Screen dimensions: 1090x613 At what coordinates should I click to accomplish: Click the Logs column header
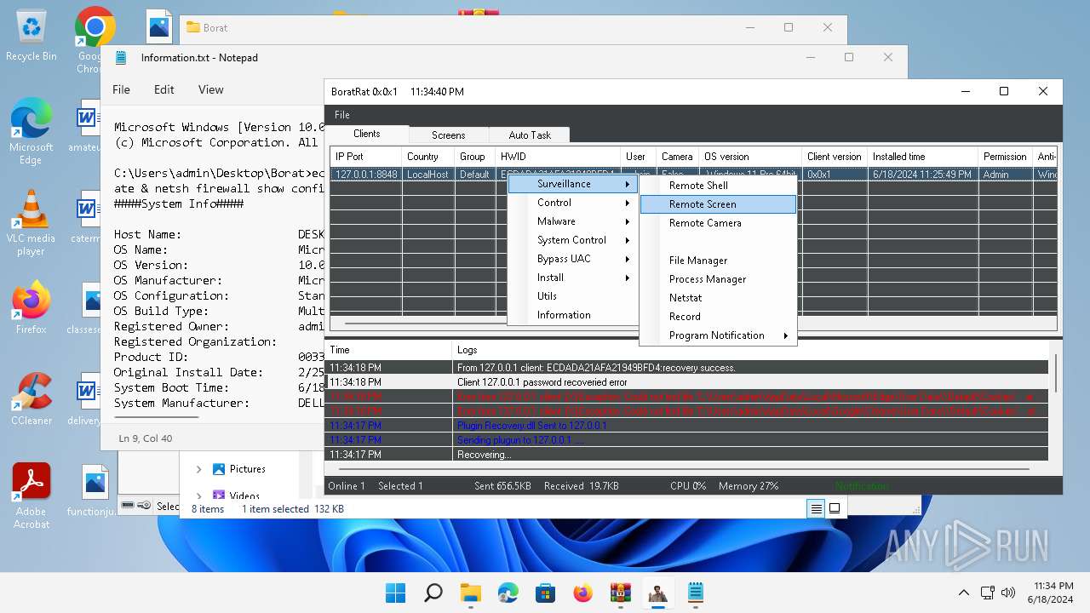pyautogui.click(x=750, y=350)
